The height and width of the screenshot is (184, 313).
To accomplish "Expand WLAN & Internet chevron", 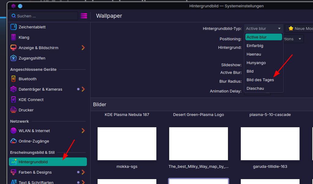I will click(x=83, y=131).
